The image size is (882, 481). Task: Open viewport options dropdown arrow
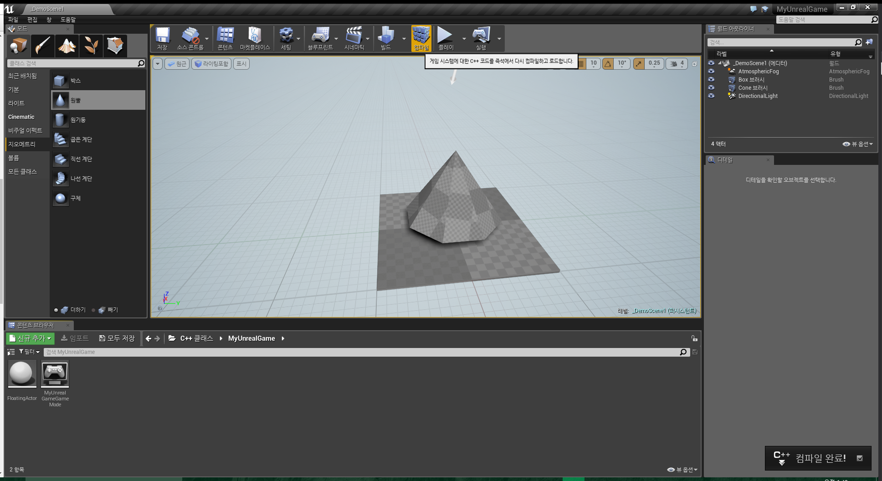pos(158,64)
